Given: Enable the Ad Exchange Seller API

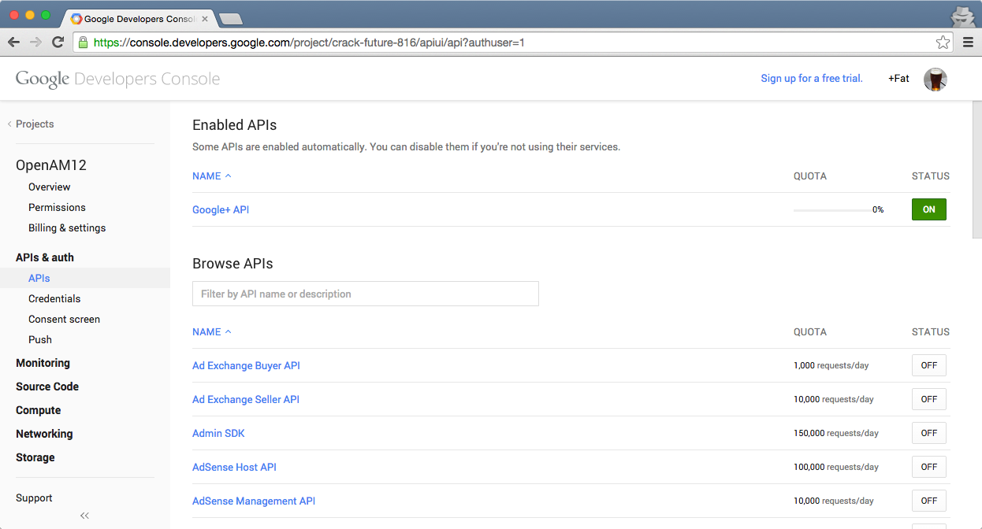Looking at the screenshot, I should tap(929, 399).
